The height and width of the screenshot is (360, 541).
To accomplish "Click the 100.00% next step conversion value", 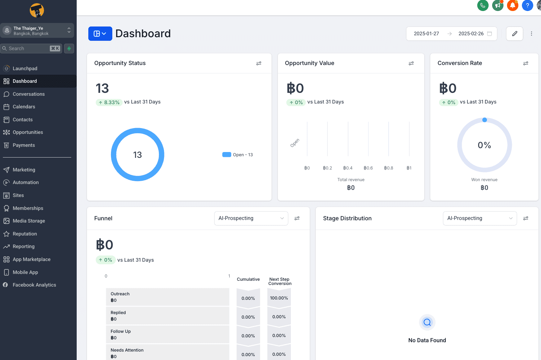I will coord(279,298).
